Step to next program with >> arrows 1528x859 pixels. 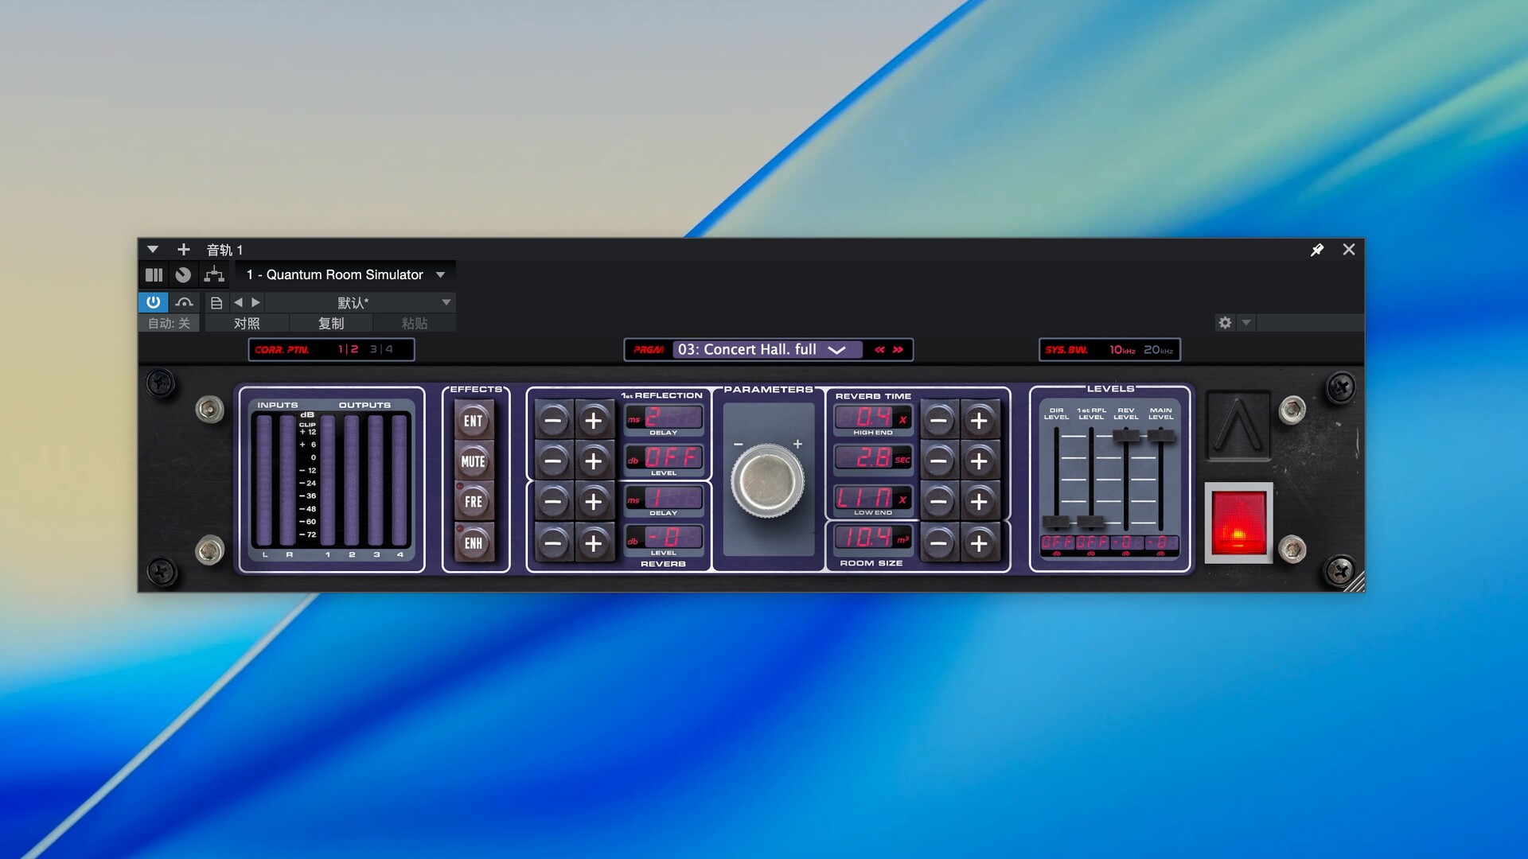(898, 350)
